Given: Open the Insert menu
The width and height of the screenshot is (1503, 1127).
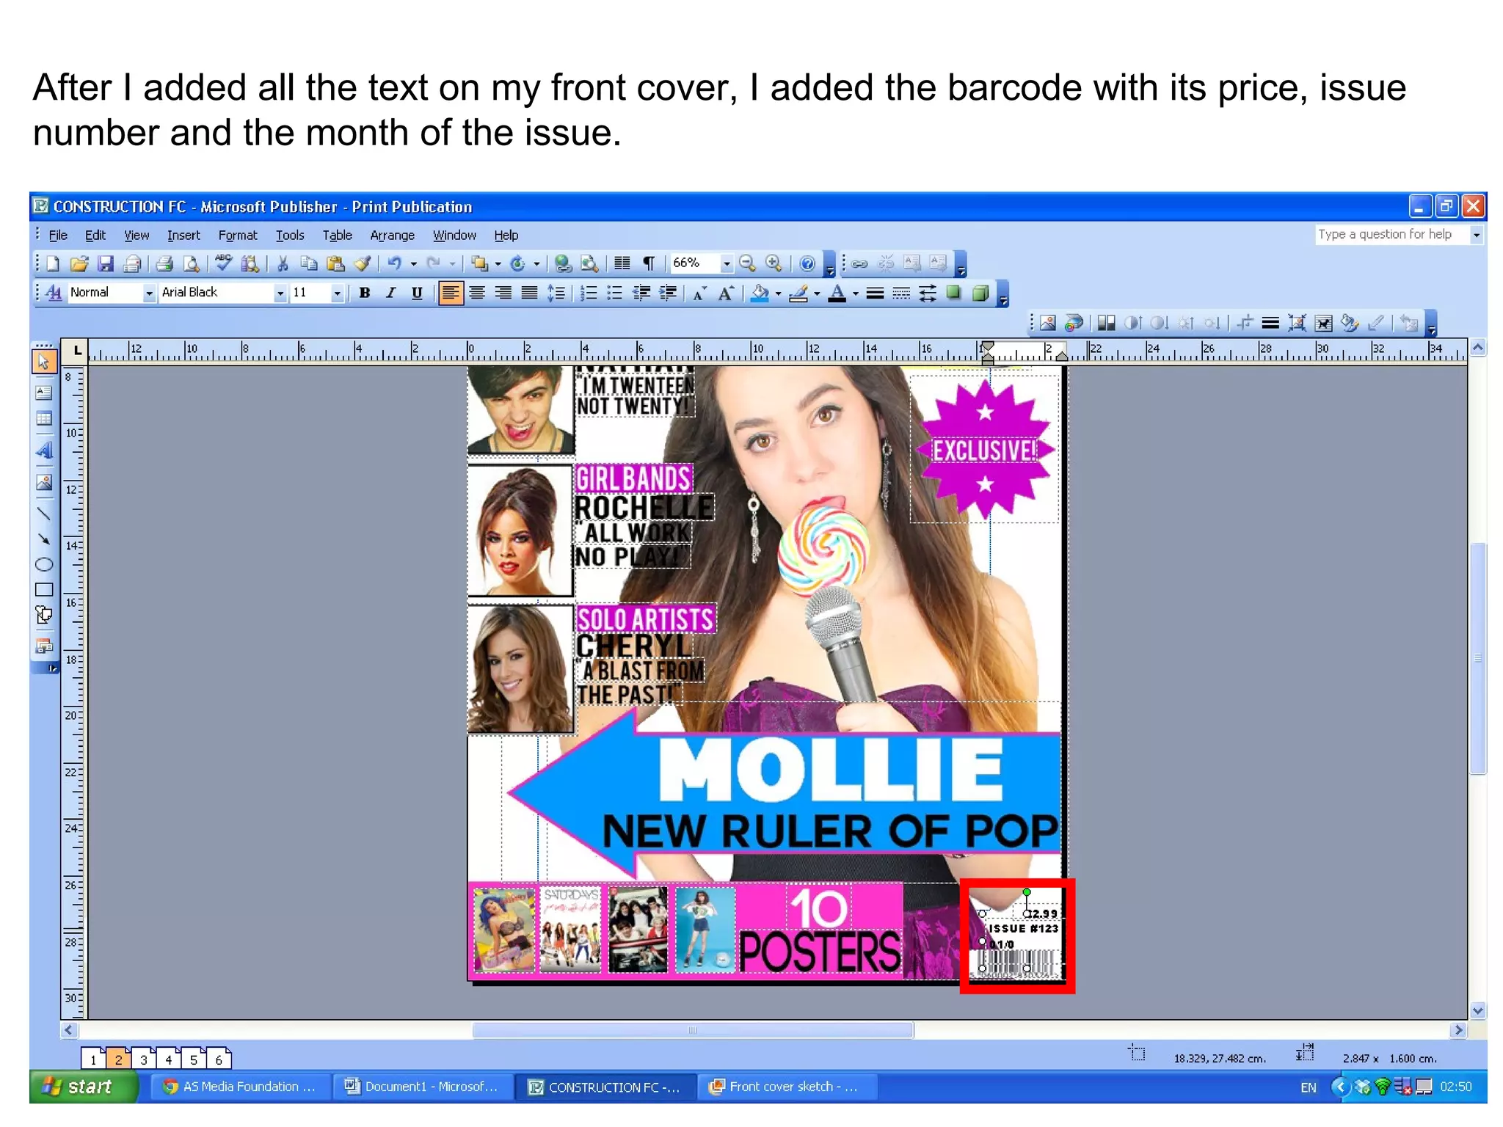Looking at the screenshot, I should 183,236.
